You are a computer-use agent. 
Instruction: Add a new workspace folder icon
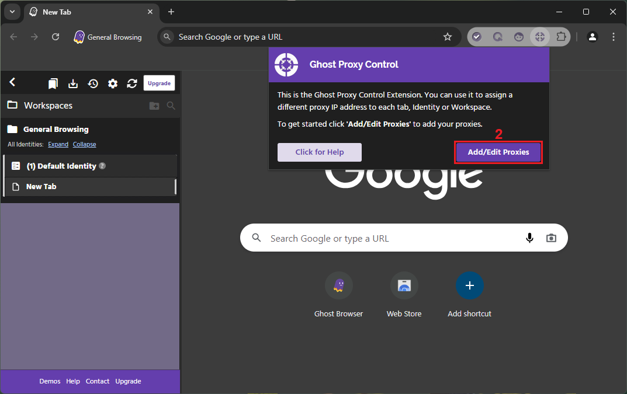tap(154, 106)
